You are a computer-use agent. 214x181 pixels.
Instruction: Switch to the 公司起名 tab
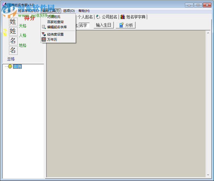[x=107, y=17]
